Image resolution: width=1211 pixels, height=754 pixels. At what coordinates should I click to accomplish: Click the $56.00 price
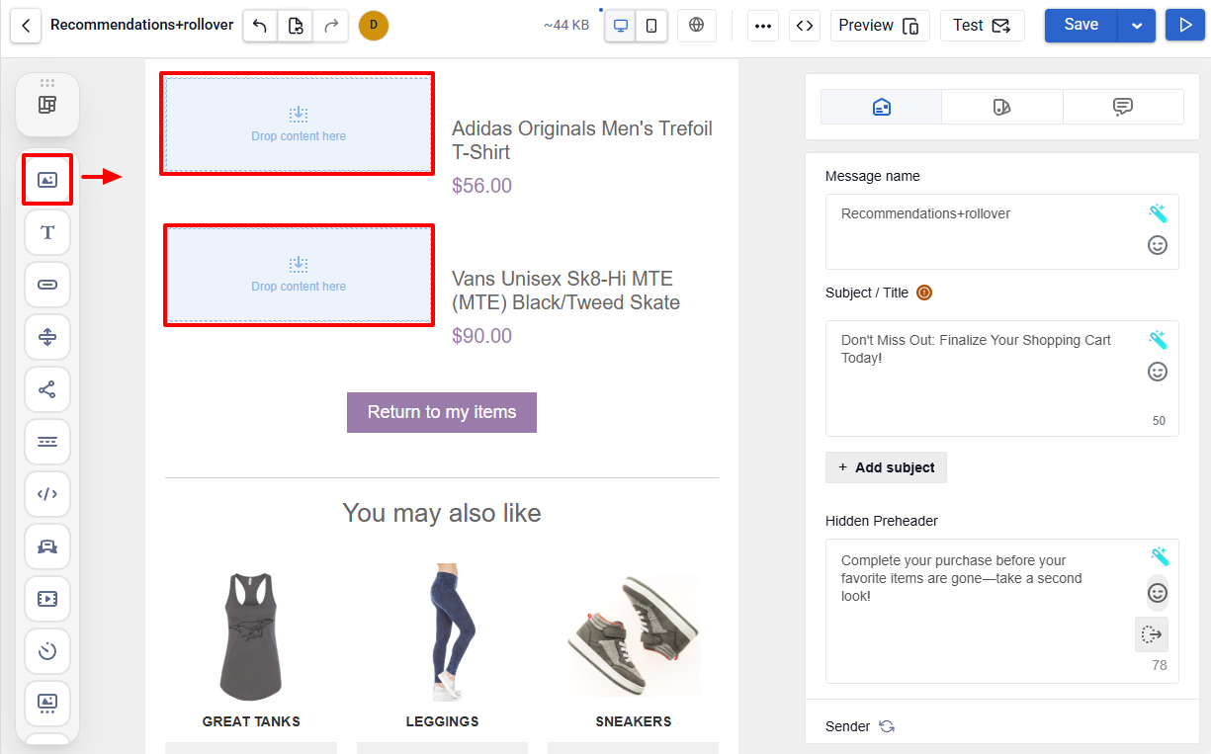point(481,186)
